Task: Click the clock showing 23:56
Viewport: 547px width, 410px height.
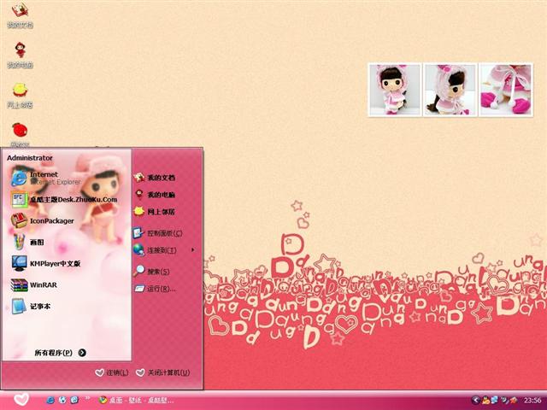Action: point(532,401)
